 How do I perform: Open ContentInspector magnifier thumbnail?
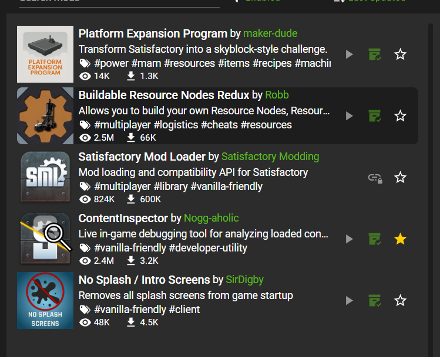tap(45, 239)
